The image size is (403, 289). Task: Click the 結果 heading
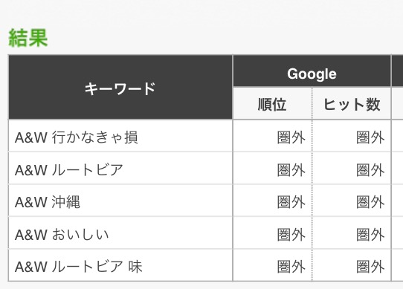(28, 38)
